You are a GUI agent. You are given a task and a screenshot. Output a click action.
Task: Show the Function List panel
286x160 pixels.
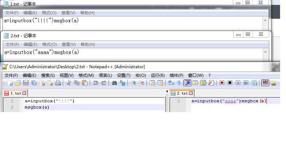point(211,83)
